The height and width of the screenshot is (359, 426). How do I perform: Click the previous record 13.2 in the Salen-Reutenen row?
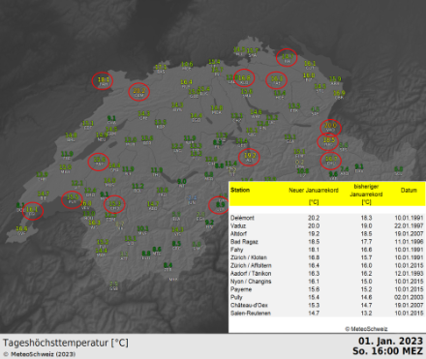click(366, 314)
